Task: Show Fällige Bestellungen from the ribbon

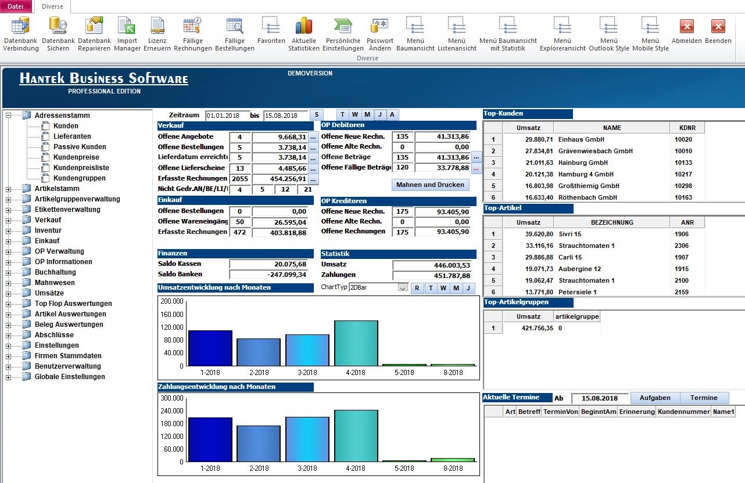Action: coord(234,34)
